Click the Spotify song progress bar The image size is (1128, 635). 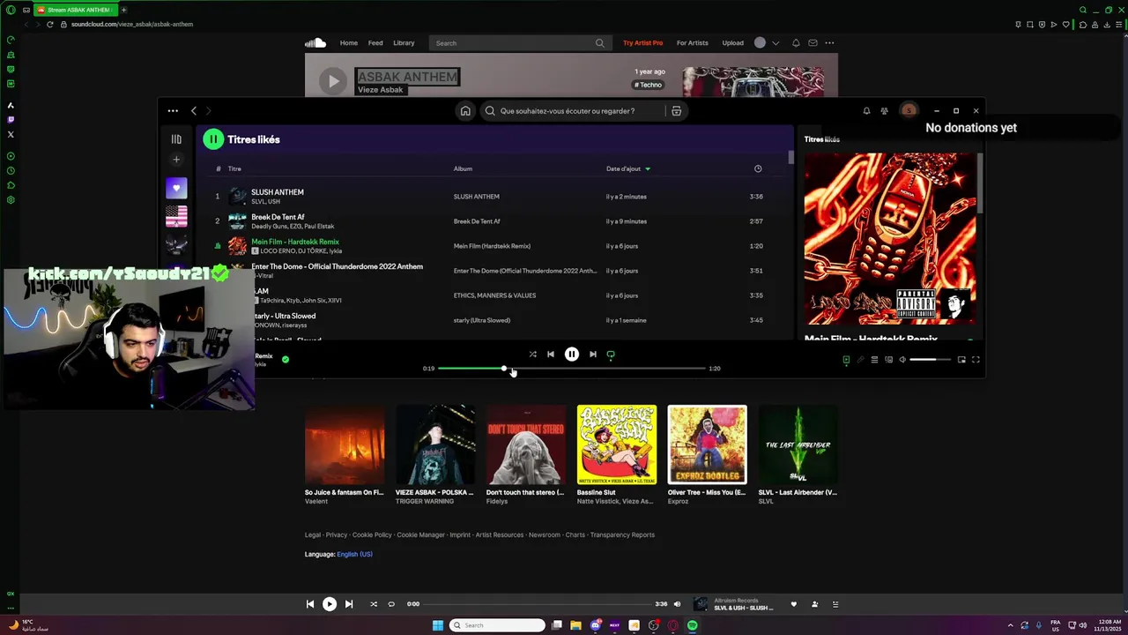[572, 369]
